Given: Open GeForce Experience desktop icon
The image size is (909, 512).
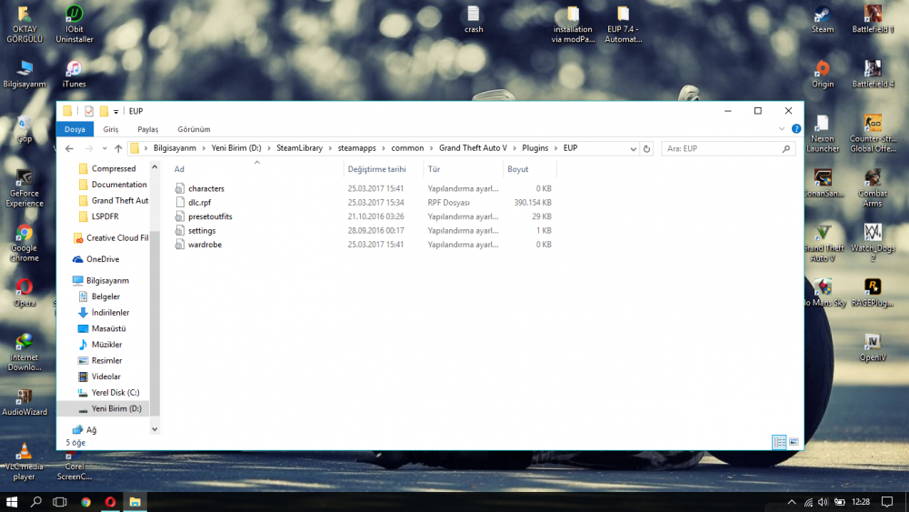Looking at the screenshot, I should [x=24, y=188].
